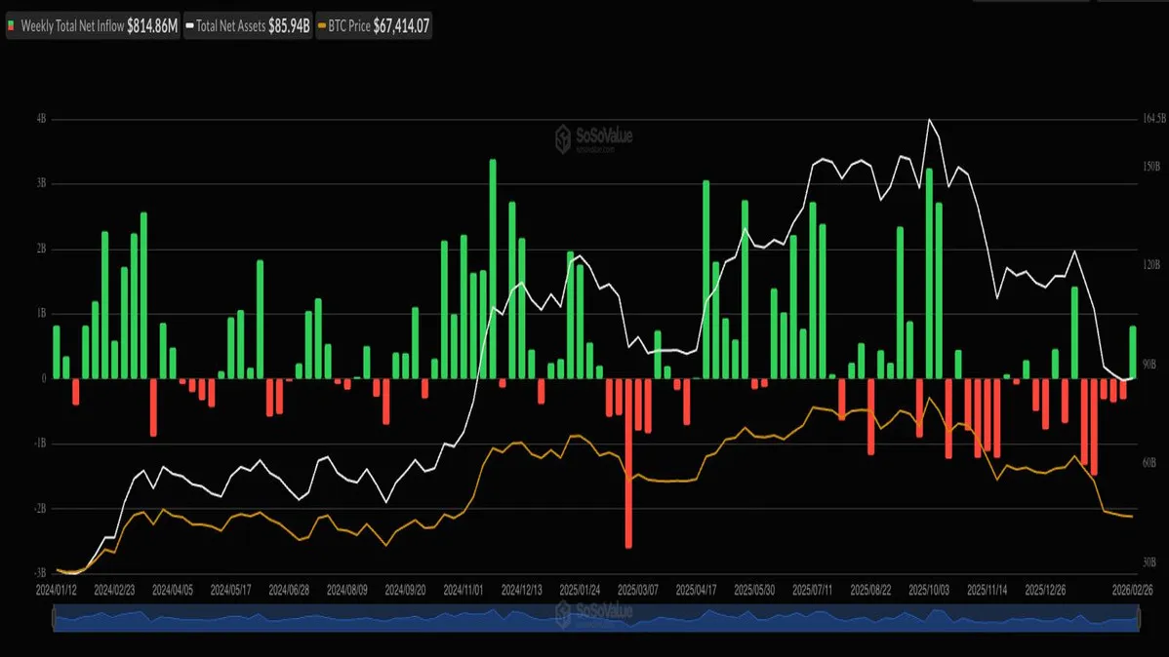1169x657 pixels.
Task: Click the 2024/11/01 x-axis date label
Action: [x=464, y=591]
